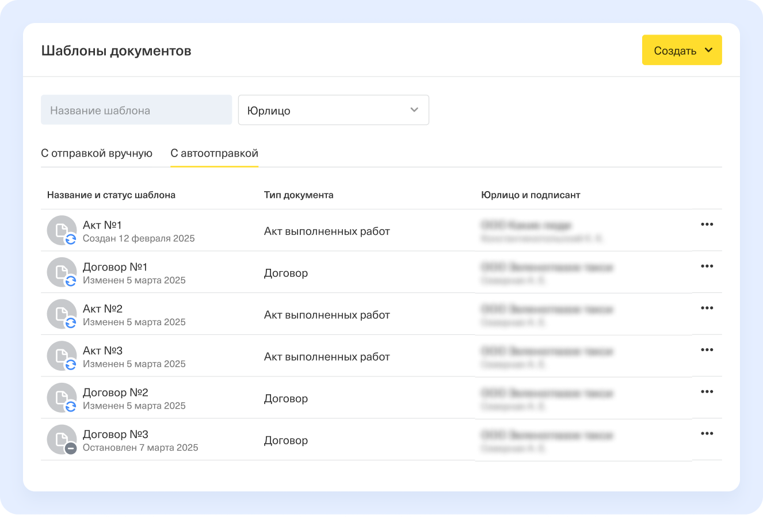Click the Название и статус шаблона column header

coord(111,195)
